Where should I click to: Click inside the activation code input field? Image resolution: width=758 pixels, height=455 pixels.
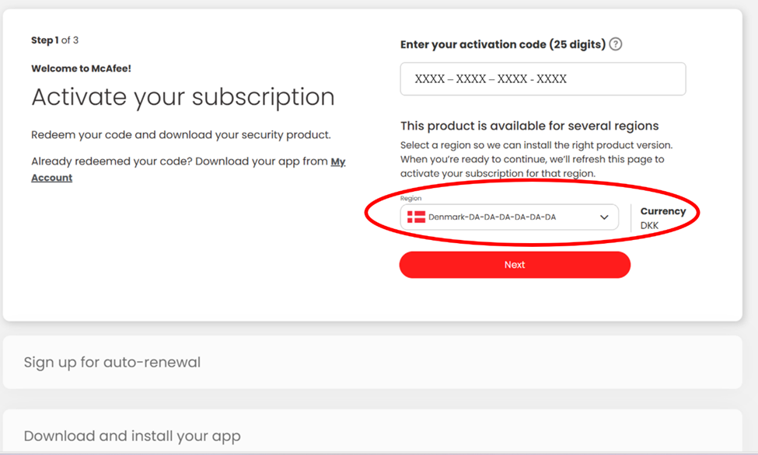pyautogui.click(x=543, y=79)
